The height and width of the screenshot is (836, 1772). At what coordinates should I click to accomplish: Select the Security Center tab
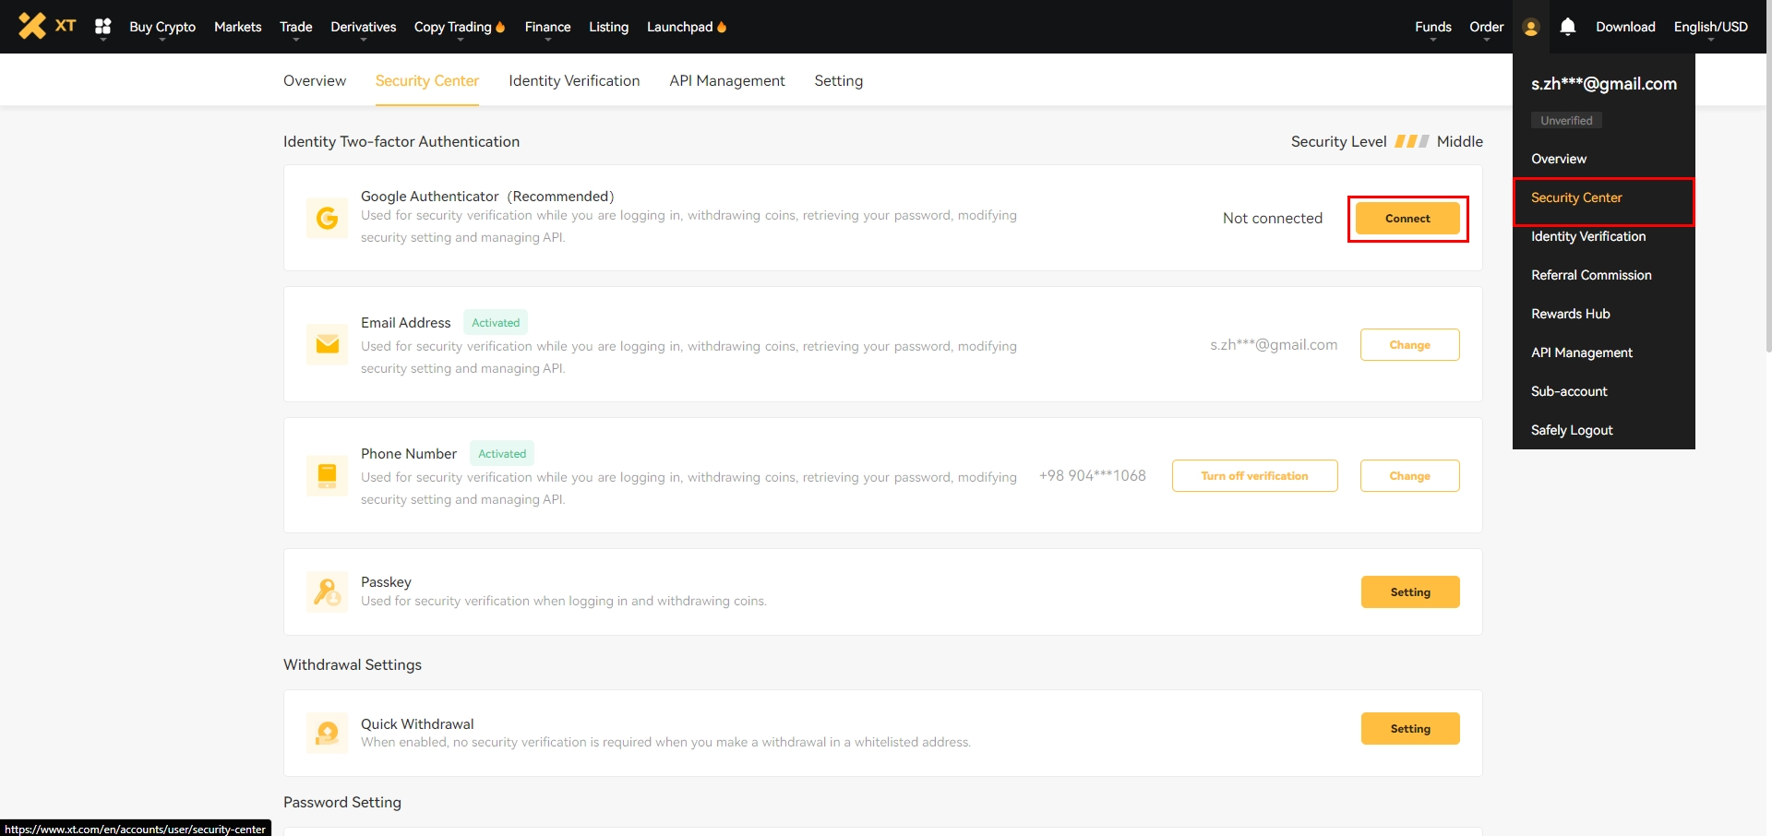coord(427,80)
